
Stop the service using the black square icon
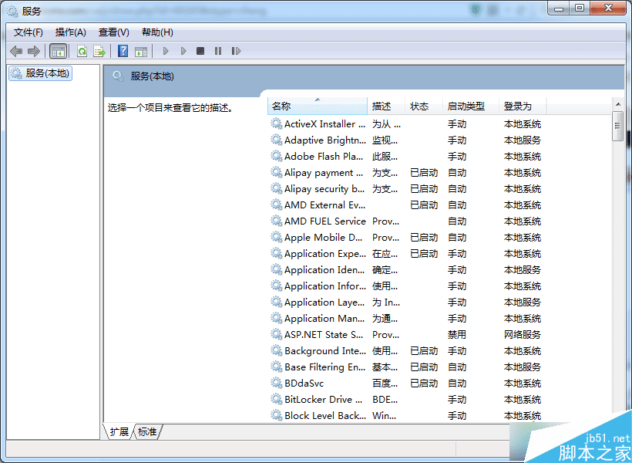(199, 51)
